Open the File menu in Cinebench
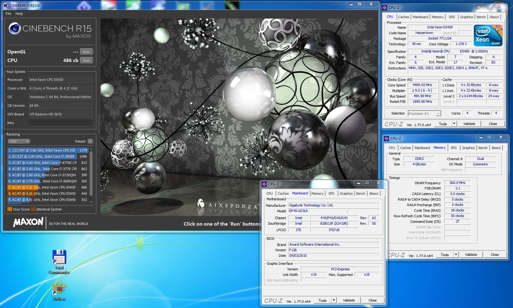This screenshot has width=513, height=308. point(8,14)
